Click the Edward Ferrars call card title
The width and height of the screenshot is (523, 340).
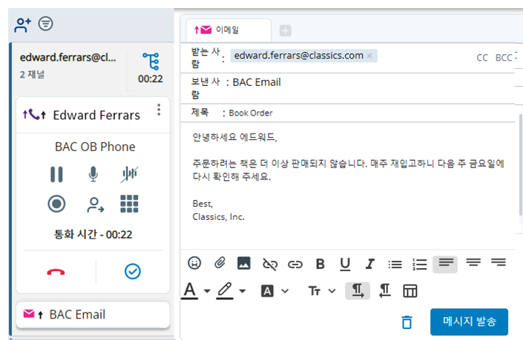pyautogui.click(x=96, y=116)
